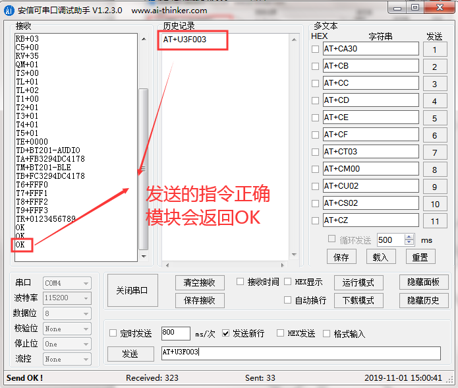Click the receive panel scrollbar thumb
Viewport: 458px width, 388px height.
tap(143, 169)
